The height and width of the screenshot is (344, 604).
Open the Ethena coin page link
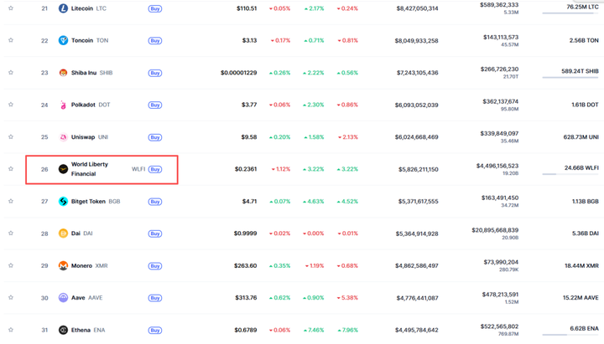point(81,330)
